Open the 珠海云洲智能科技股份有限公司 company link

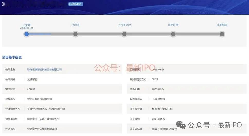[x=44, y=69]
